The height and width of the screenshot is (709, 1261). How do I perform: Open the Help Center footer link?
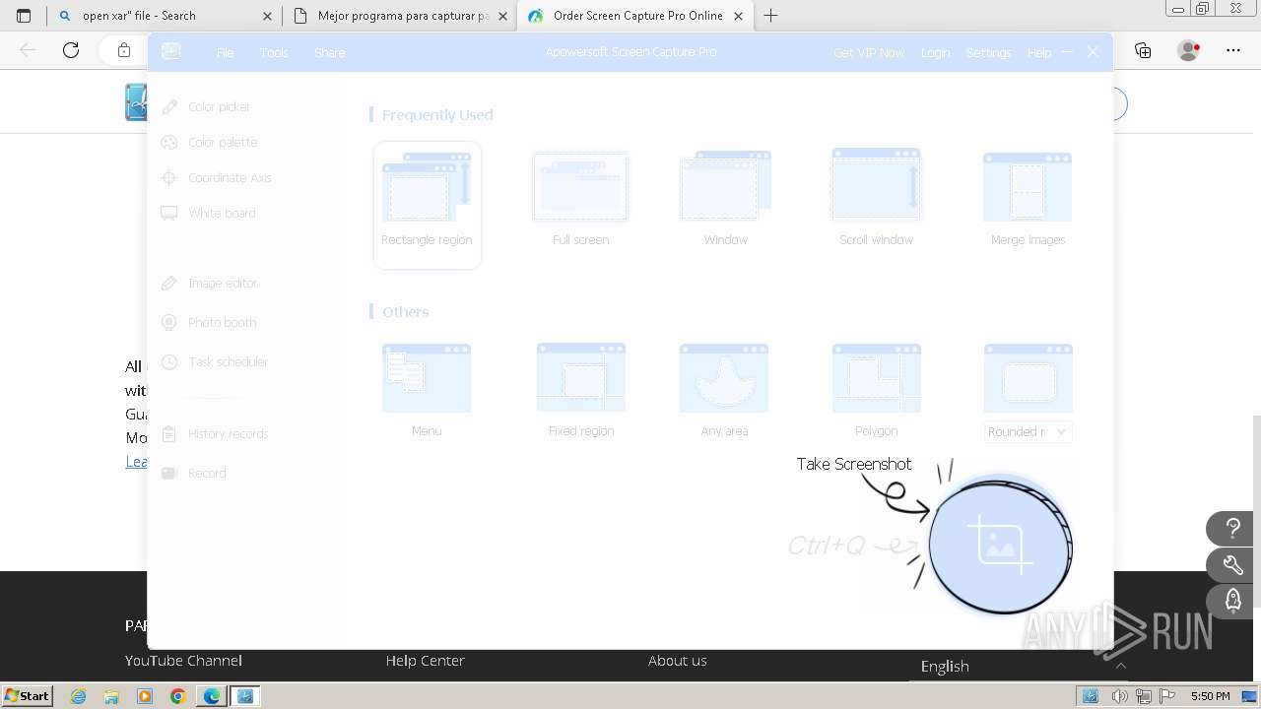425,661
